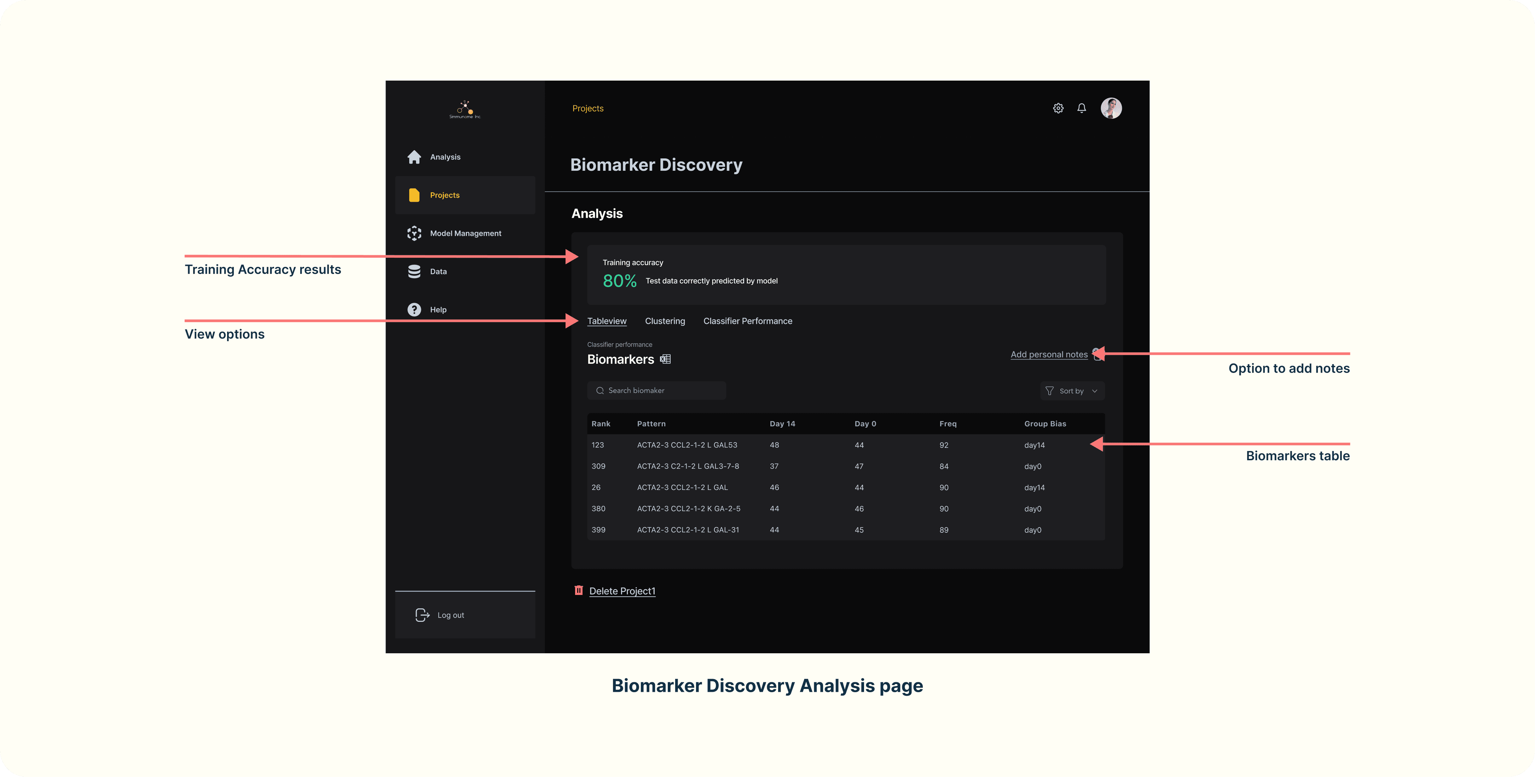Open the Help question mark icon
Viewport: 1535px width, 777px height.
click(x=414, y=310)
